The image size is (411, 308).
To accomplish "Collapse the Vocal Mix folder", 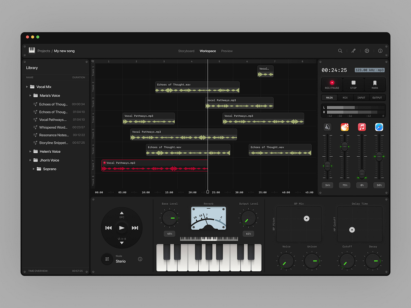I will click(27, 87).
